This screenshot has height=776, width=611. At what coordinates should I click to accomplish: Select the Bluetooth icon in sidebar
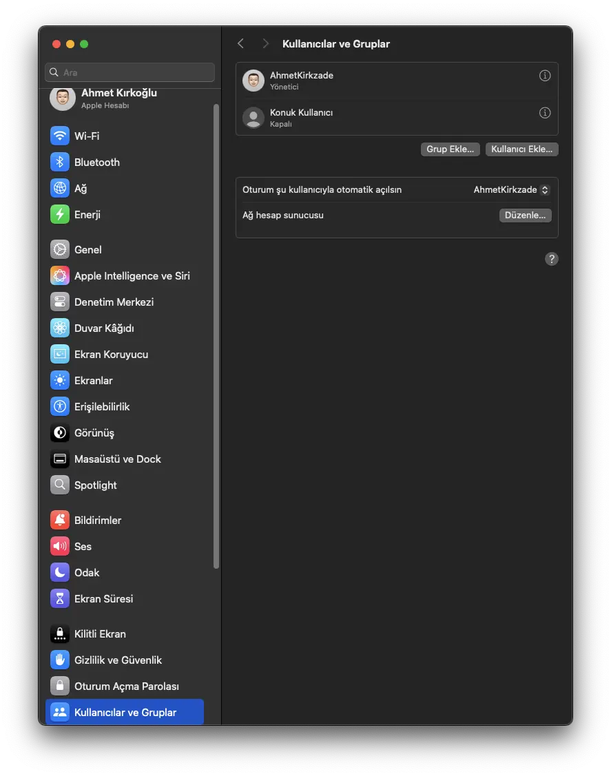pyautogui.click(x=60, y=162)
